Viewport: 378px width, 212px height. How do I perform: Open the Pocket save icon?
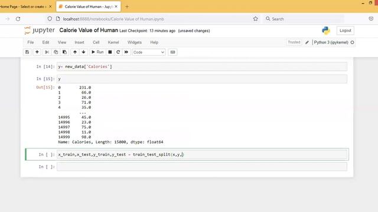coord(371,19)
